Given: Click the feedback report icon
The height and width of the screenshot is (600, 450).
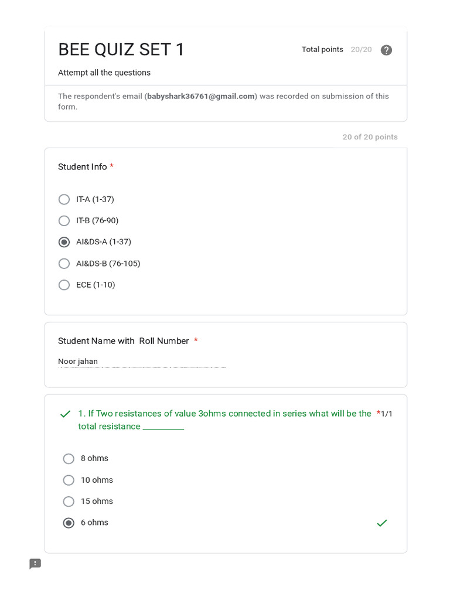Looking at the screenshot, I should [35, 564].
